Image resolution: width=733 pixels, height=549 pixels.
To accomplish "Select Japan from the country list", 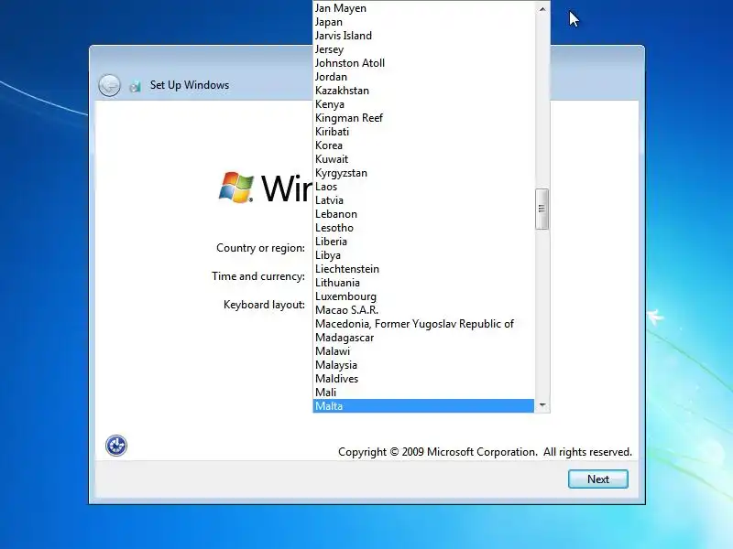I will pos(423,22).
